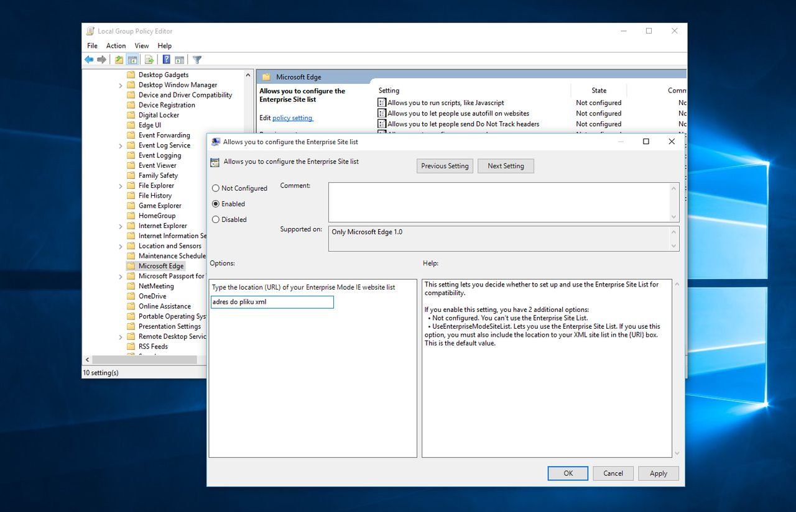796x512 pixels.
Task: Open Help from the toolbar question-mark icon
Action: click(x=167, y=60)
